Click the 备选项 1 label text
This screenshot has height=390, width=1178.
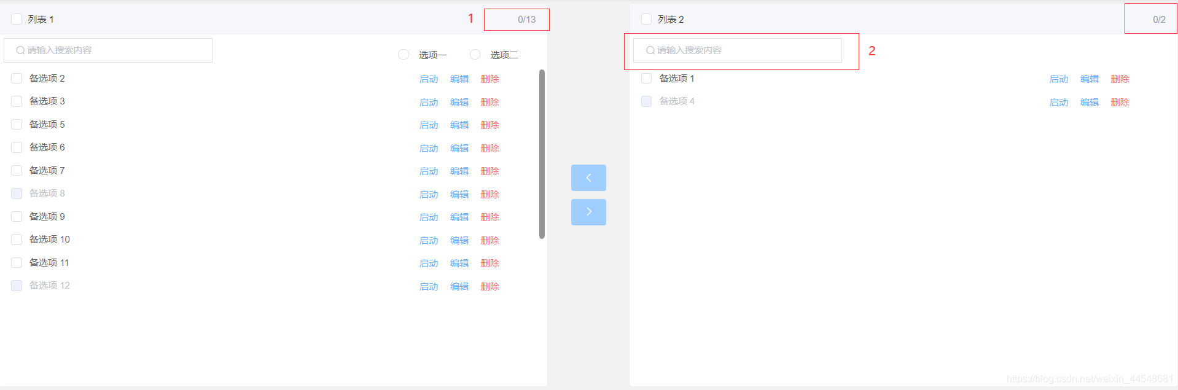point(677,78)
